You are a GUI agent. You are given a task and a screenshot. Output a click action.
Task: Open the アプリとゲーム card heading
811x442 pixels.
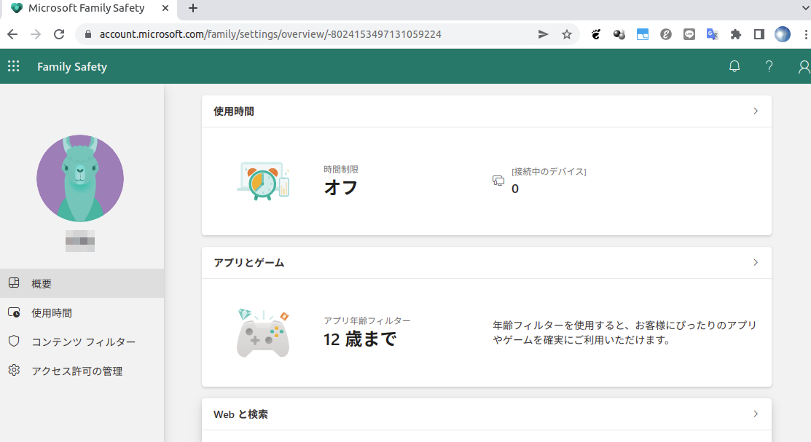[x=248, y=263]
